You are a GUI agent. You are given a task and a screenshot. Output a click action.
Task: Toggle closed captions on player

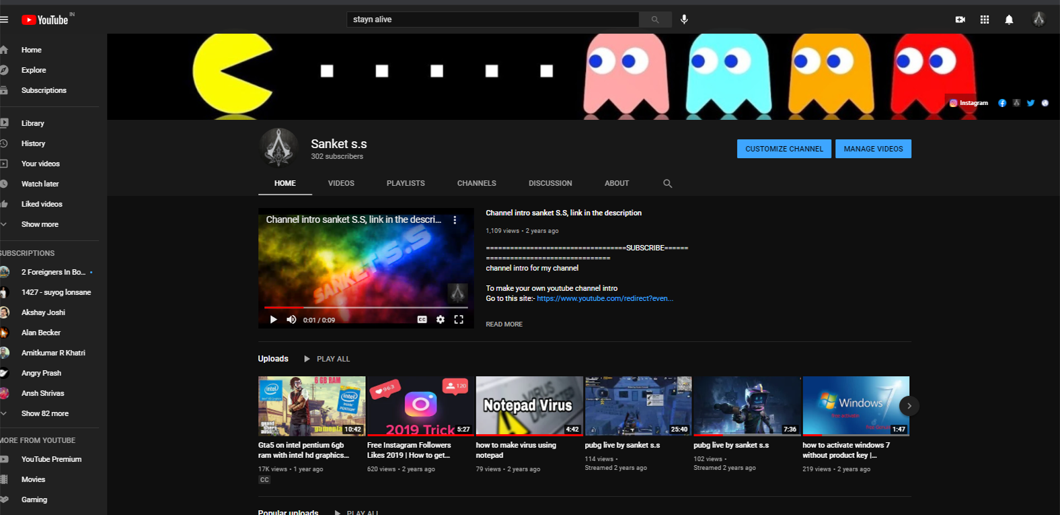422,320
